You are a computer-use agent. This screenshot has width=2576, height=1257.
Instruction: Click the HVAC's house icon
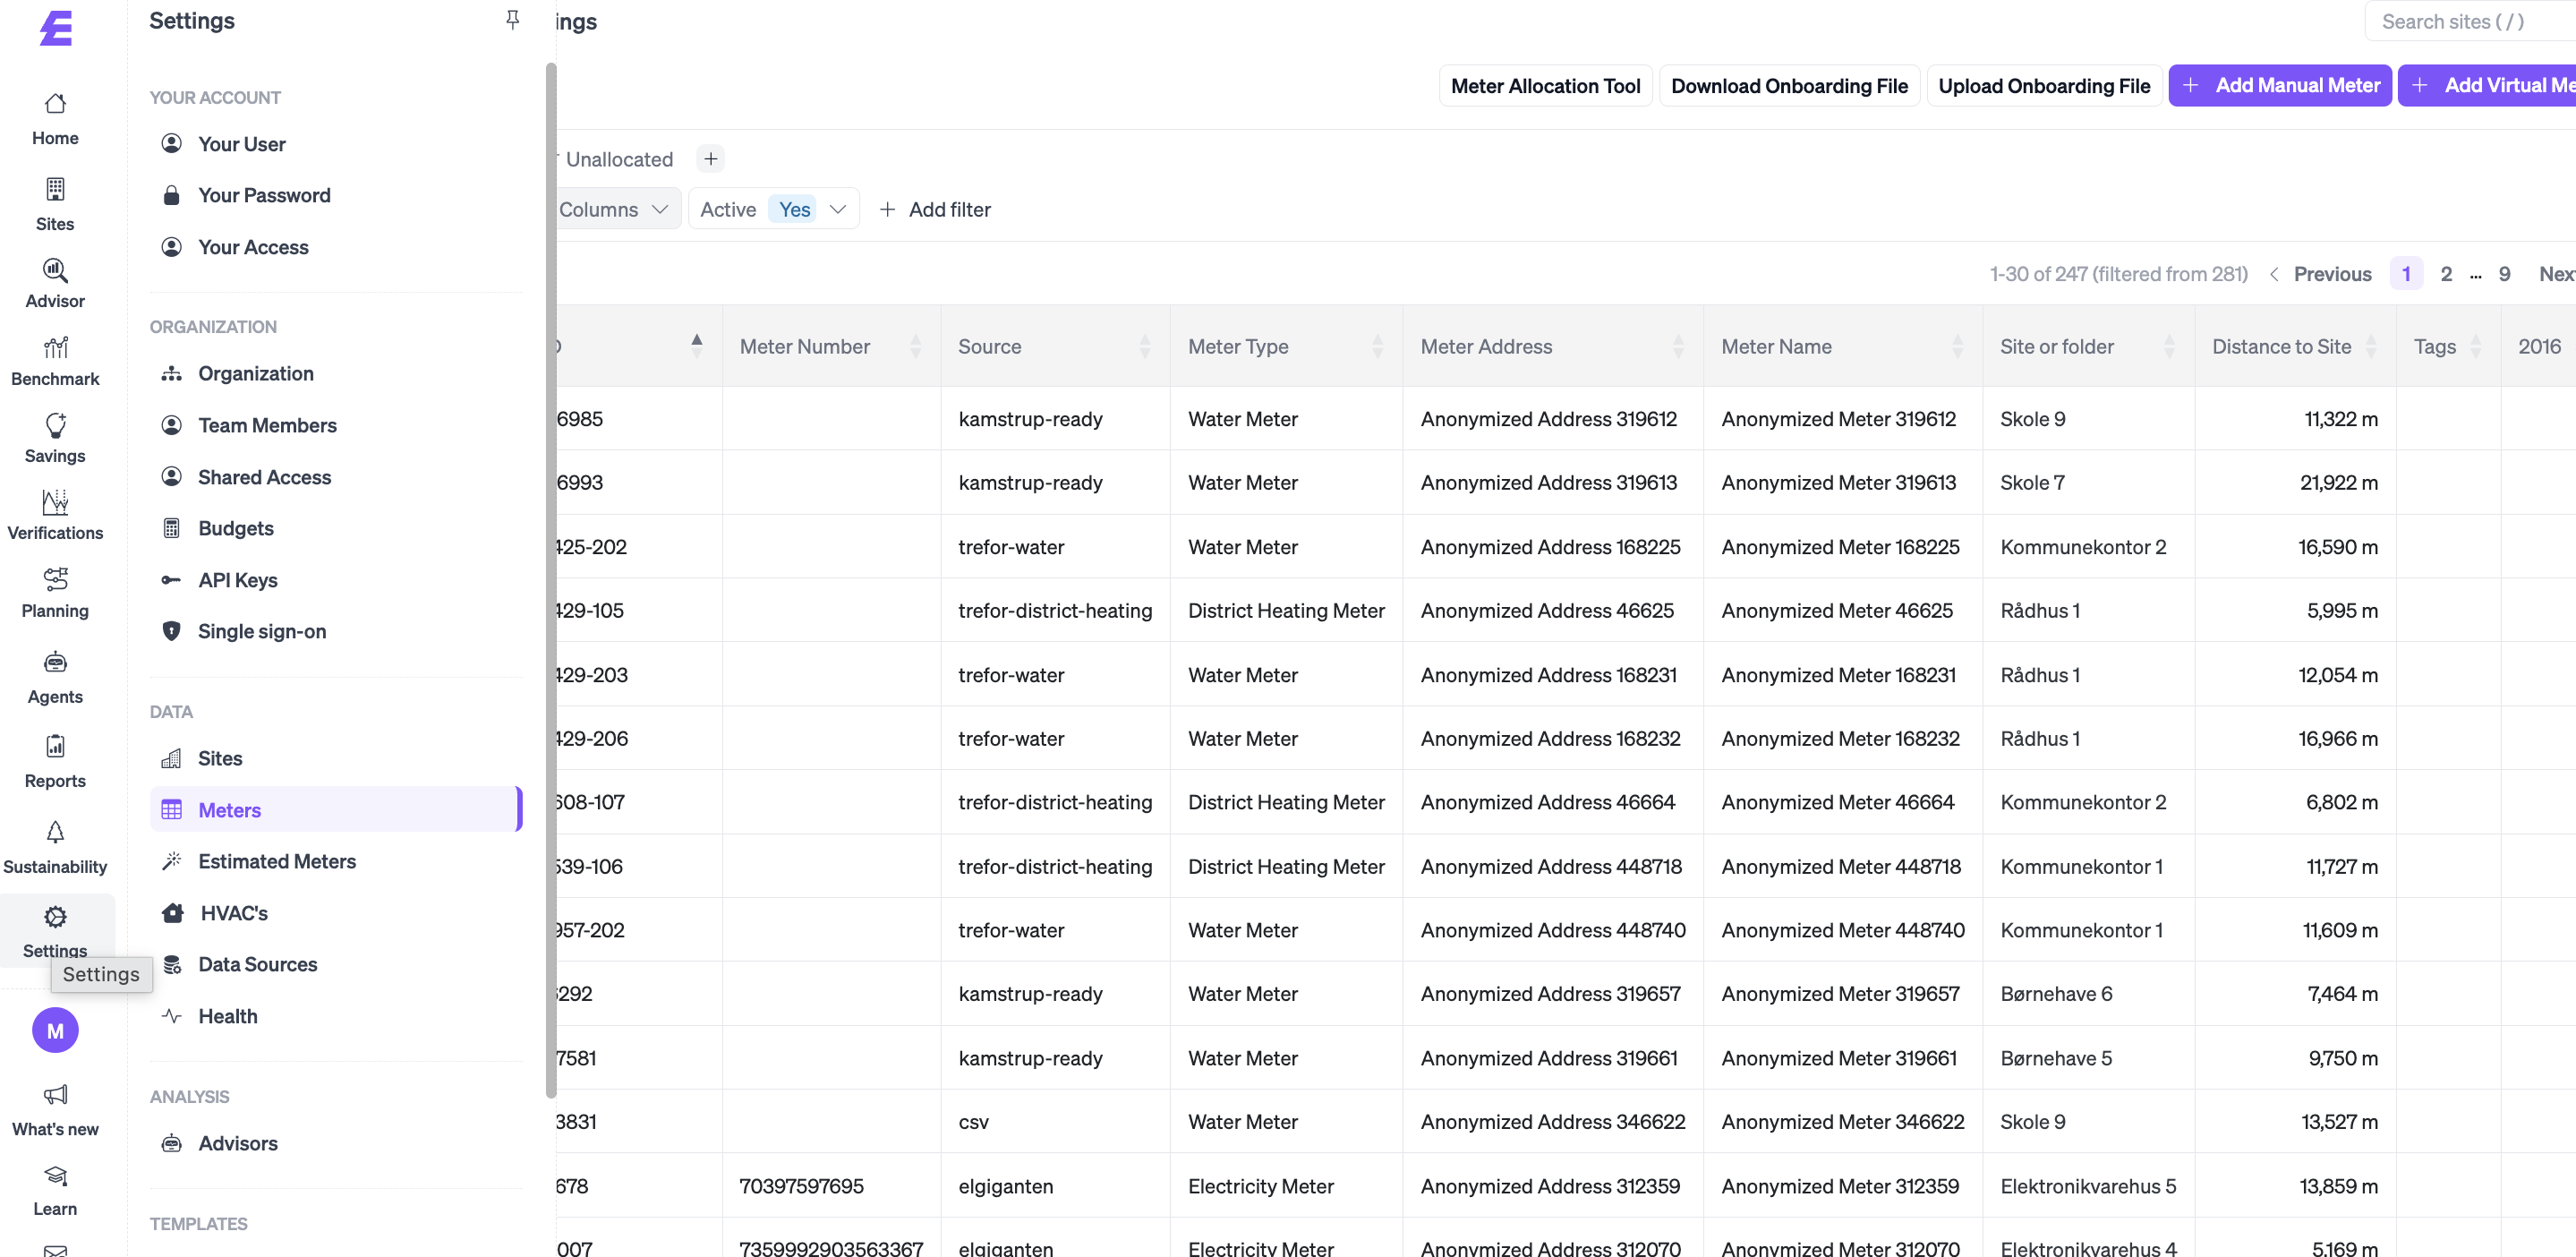coord(173,913)
